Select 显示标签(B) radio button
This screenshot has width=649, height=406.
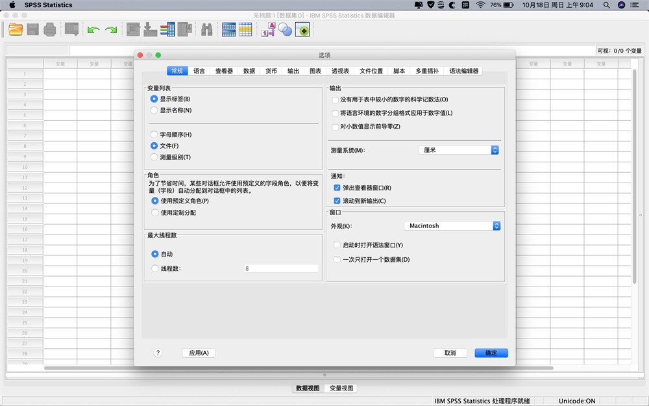(x=154, y=99)
